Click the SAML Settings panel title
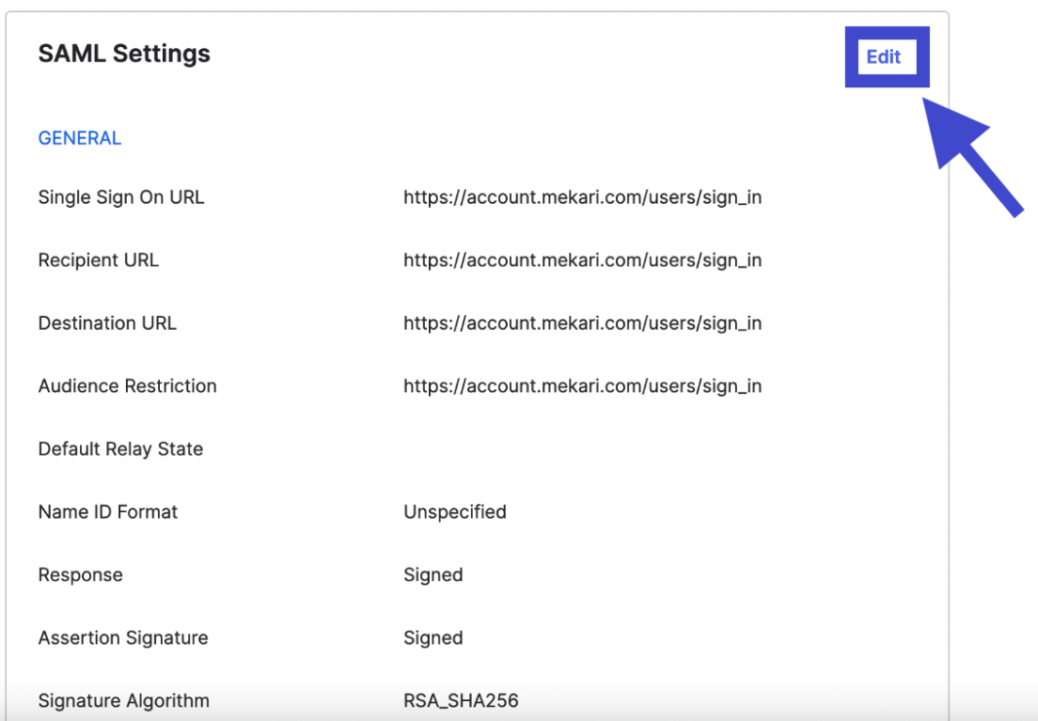The width and height of the screenshot is (1038, 721). (x=124, y=54)
